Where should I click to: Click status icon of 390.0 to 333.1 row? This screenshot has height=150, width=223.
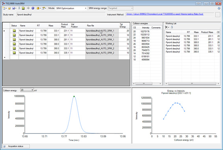tap(14, 48)
